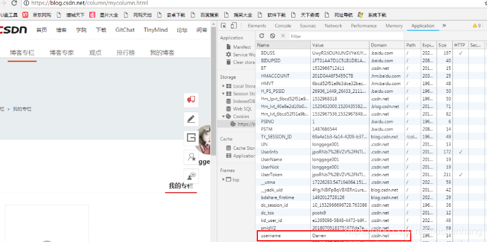Select Cache Storage in the Cache section
Viewport: 487px width, 242px height.
[240, 148]
